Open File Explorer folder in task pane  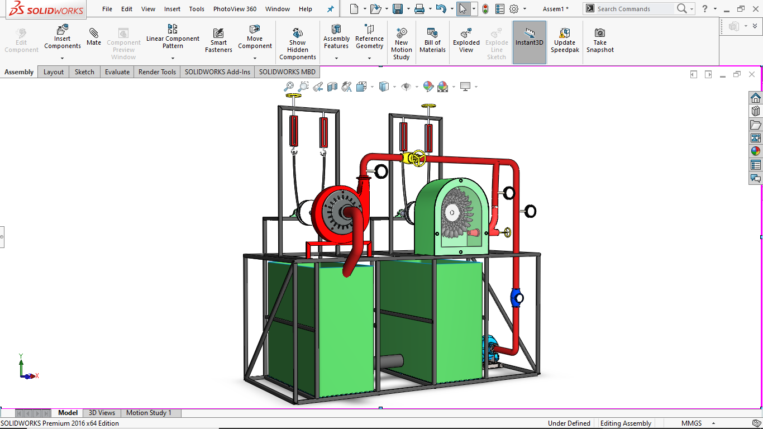(756, 125)
